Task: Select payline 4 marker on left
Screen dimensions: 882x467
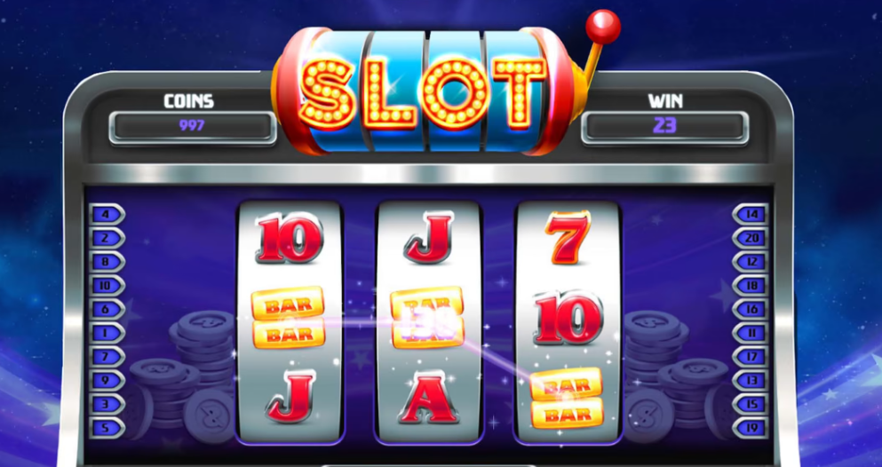Action: tap(107, 214)
